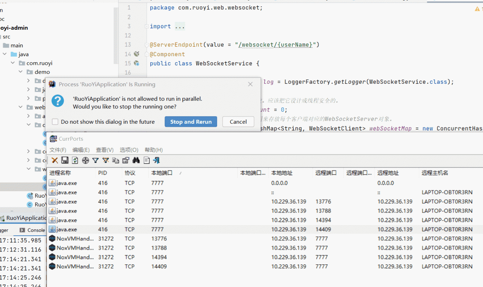Viewport: 483px width, 287px height.
Task: Click the properties icon in CurrPorts toolbar
Action: coord(126,160)
